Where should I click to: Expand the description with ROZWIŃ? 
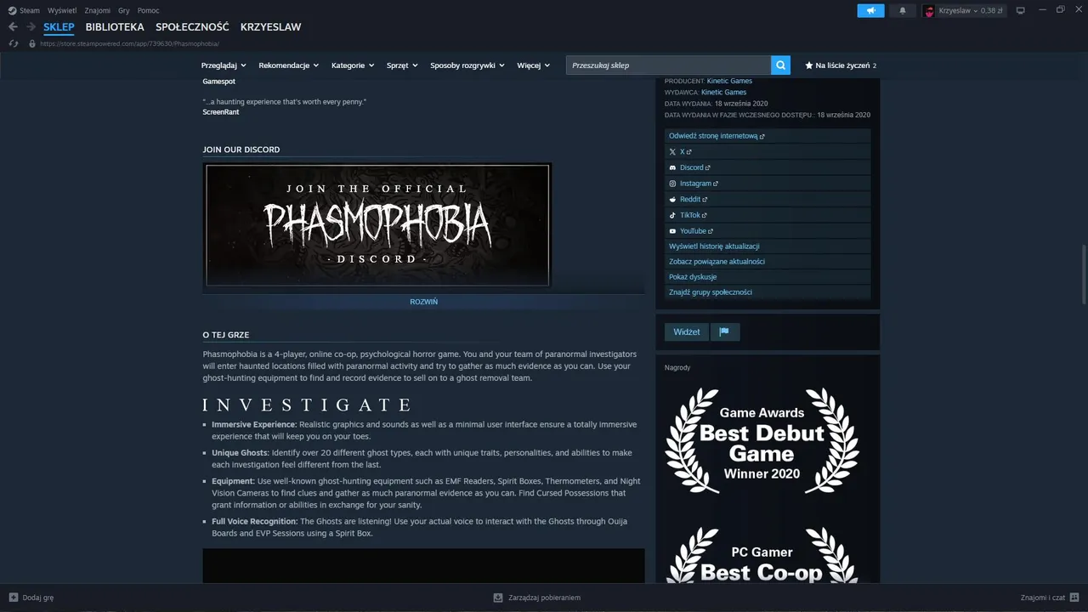click(x=423, y=302)
